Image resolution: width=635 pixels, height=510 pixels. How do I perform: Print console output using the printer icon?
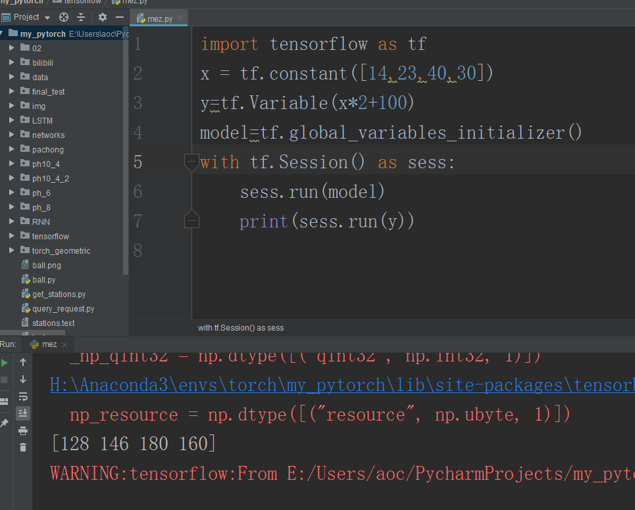23,431
